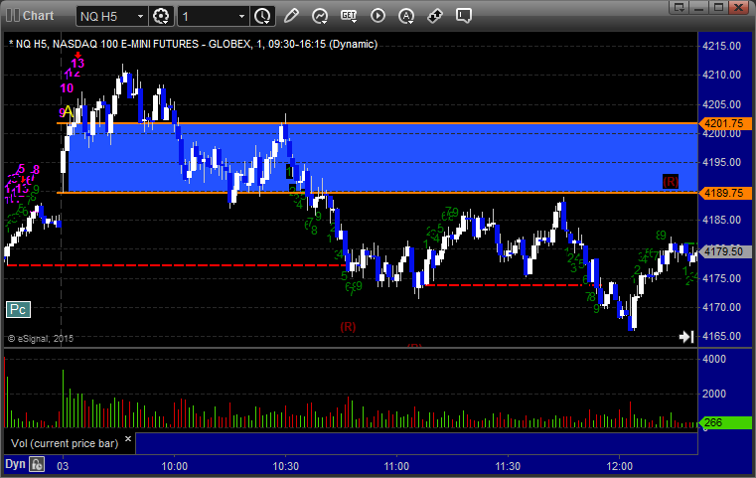Image resolution: width=756 pixels, height=478 pixels.
Task: Click the Chart title grip handle
Action: pyautogui.click(x=13, y=16)
